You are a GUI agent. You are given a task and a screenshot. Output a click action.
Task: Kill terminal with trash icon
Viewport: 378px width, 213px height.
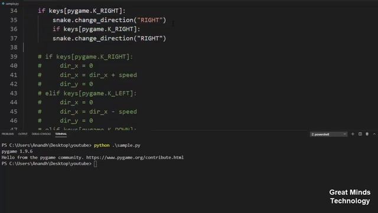pyautogui.click(x=367, y=134)
